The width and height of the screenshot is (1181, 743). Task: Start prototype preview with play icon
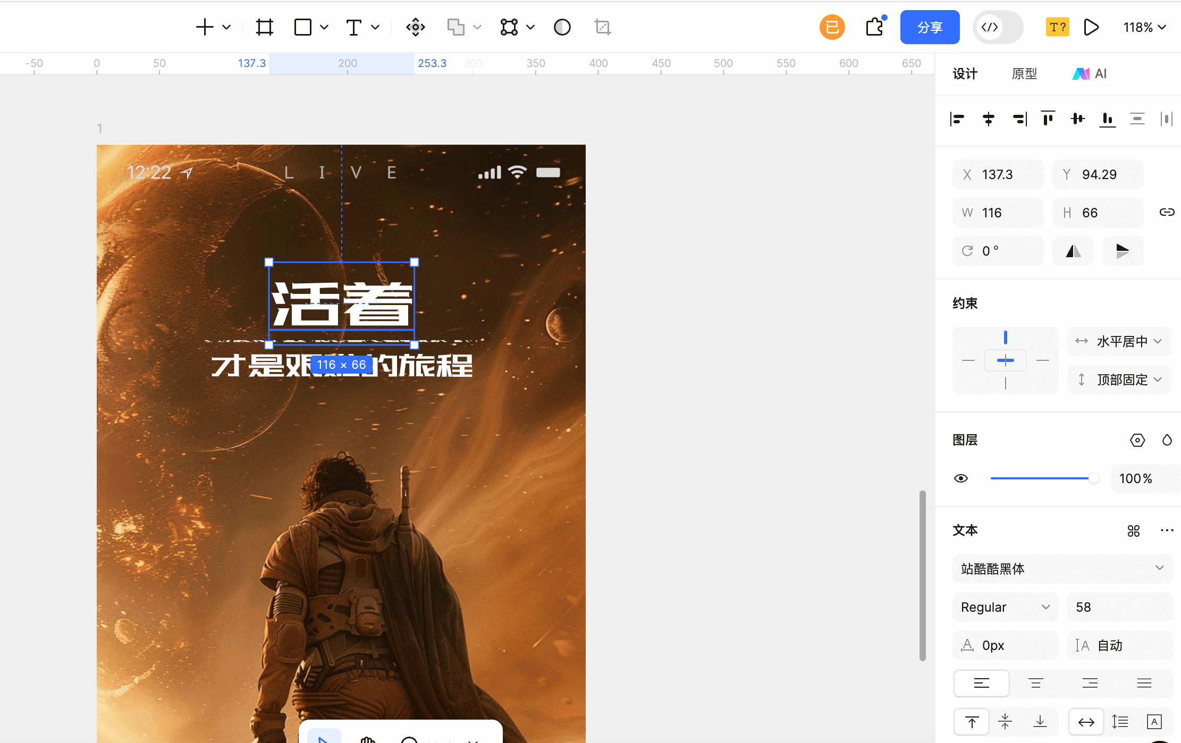pyautogui.click(x=1091, y=27)
